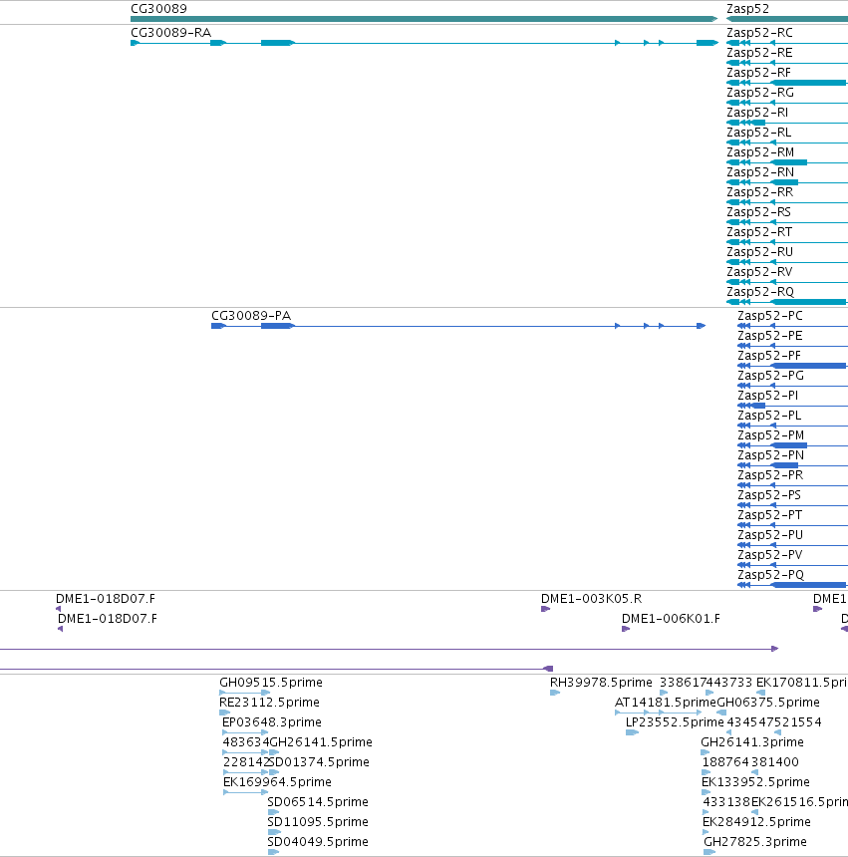Click the SD11095.5prime EST label
The width and height of the screenshot is (848, 857).
click(x=318, y=822)
